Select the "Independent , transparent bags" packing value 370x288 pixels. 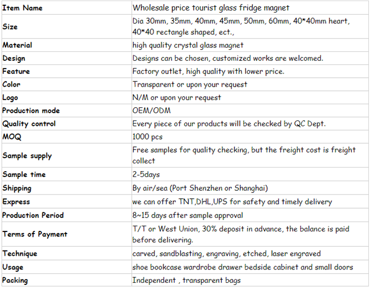pos(187,280)
